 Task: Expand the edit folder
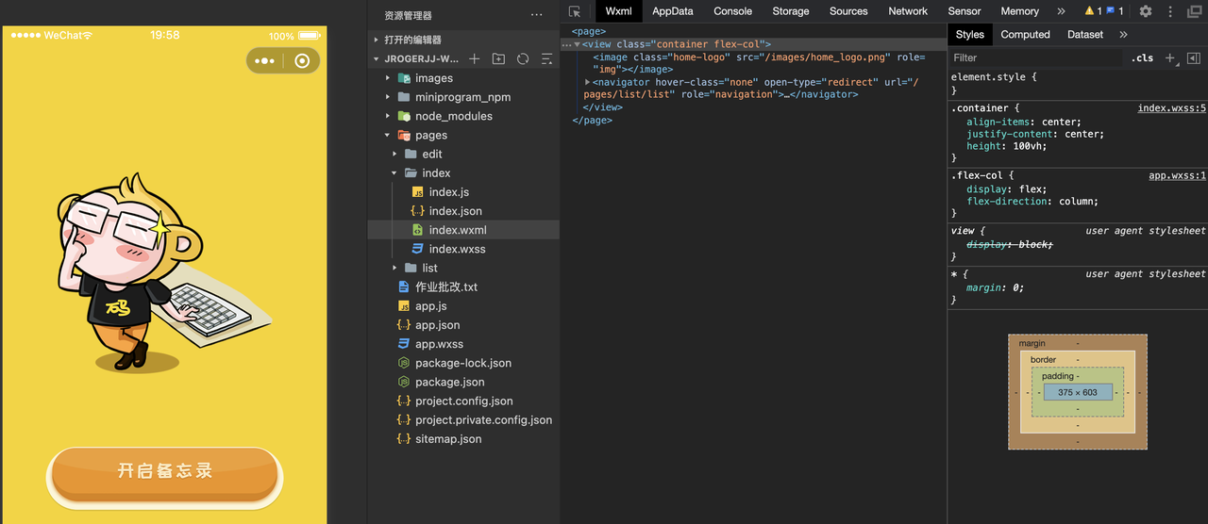coord(395,154)
